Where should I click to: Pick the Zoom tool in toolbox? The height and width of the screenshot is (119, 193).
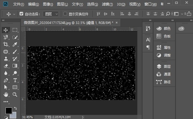15,94
